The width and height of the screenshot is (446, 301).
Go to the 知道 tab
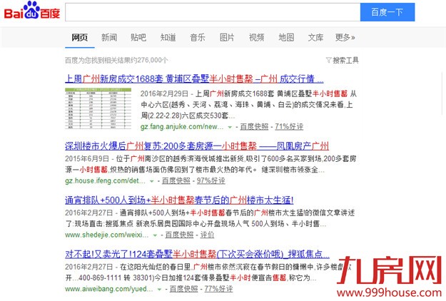(168, 38)
